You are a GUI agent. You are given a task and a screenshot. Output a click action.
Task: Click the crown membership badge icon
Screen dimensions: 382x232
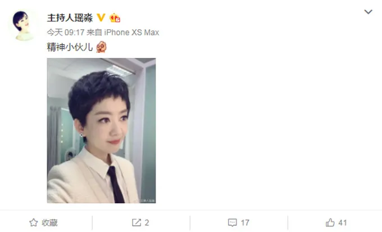(x=115, y=18)
